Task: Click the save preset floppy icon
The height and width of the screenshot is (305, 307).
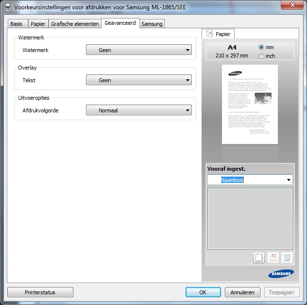Action: [273, 258]
